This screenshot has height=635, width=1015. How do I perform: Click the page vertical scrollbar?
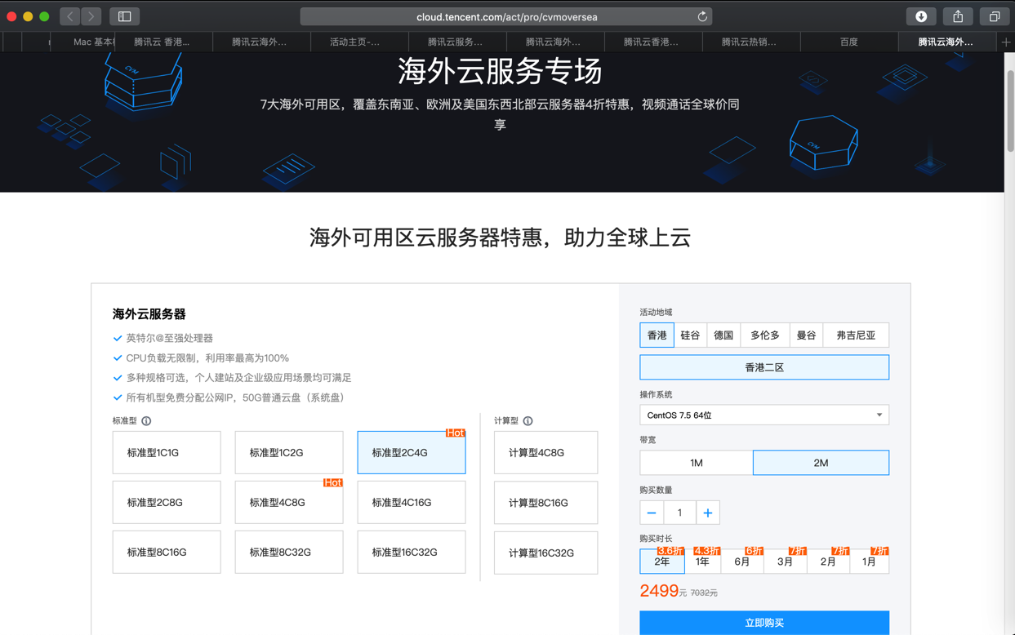pyautogui.click(x=1010, y=110)
